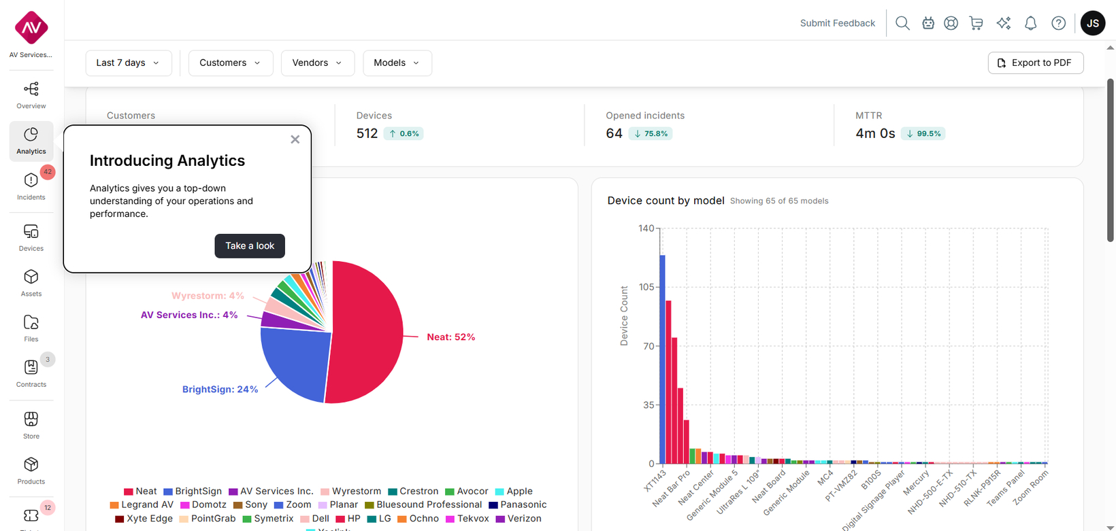This screenshot has height=531, width=1116.
Task: Toggle the Sony legend entry
Action: [250, 505]
